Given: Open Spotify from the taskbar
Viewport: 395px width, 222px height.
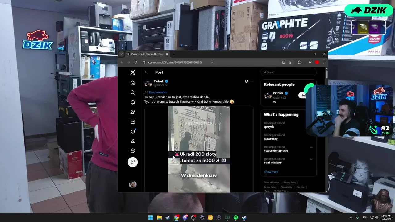Looking at the screenshot, I should [236, 217].
